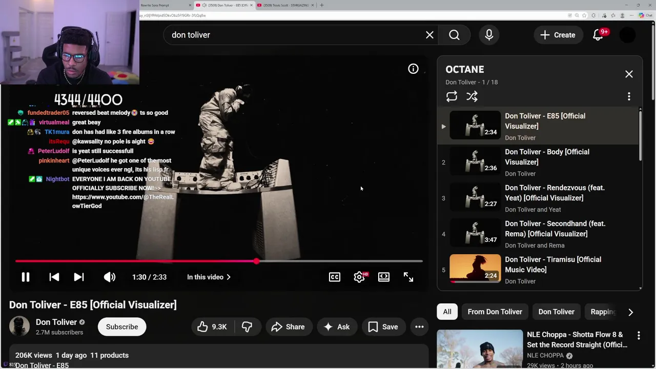Click the search magnifier button
Viewport: 656px width, 369px height.
pyautogui.click(x=454, y=35)
